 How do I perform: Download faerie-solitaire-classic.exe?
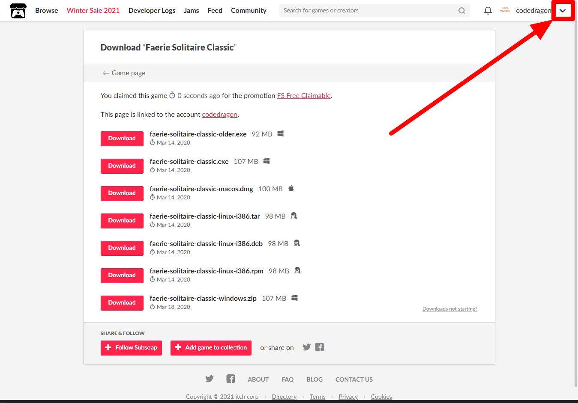[x=122, y=166]
